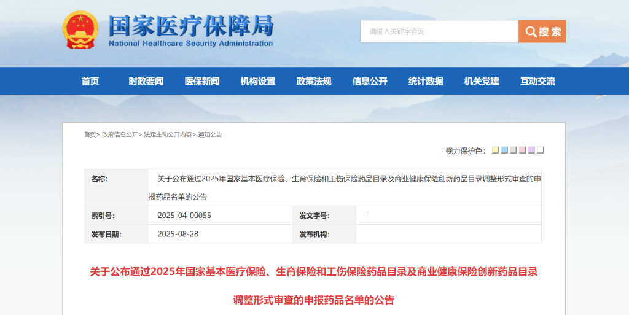629x315 pixels.
Task: Click the 发布机构 label cell
Action: coord(324,234)
